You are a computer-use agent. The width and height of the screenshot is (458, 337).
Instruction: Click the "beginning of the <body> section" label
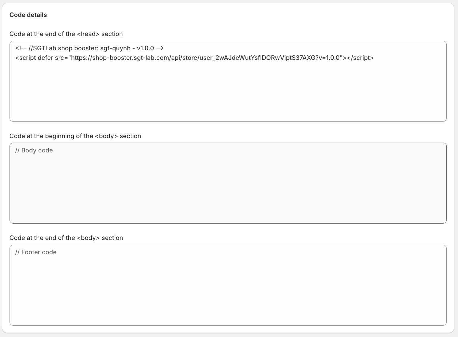pyautogui.click(x=75, y=136)
